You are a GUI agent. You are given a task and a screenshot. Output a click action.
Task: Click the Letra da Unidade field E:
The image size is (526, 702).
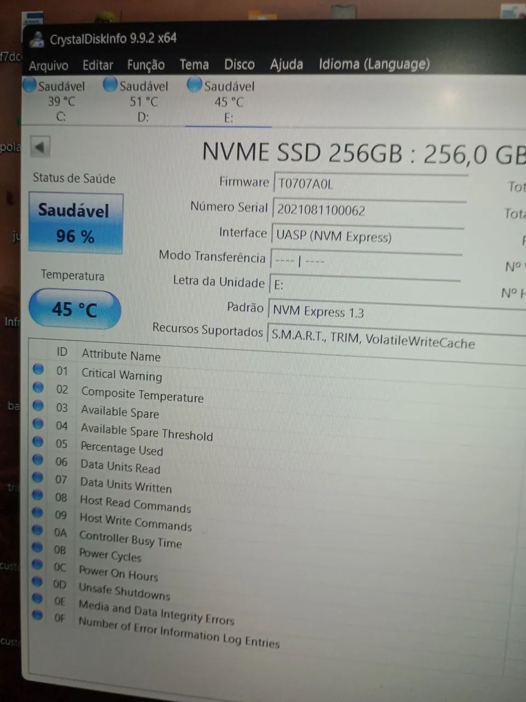(x=364, y=285)
